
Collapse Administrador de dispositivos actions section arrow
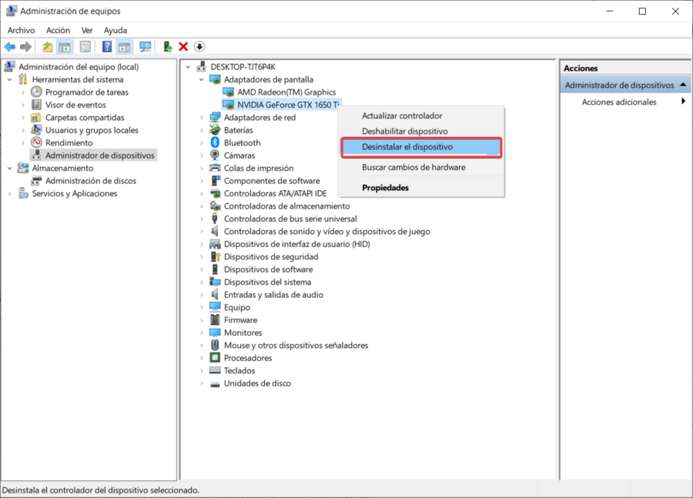click(x=683, y=85)
